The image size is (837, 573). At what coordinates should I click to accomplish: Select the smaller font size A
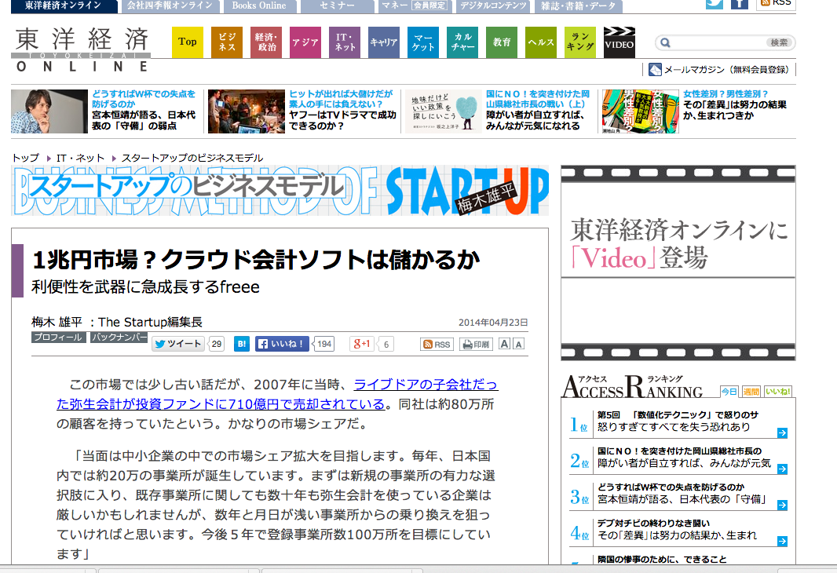(x=518, y=345)
